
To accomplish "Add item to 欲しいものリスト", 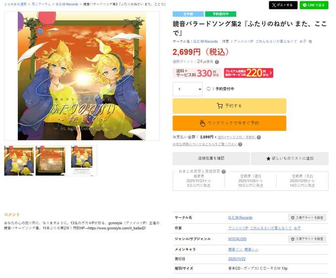I will pos(290,159).
